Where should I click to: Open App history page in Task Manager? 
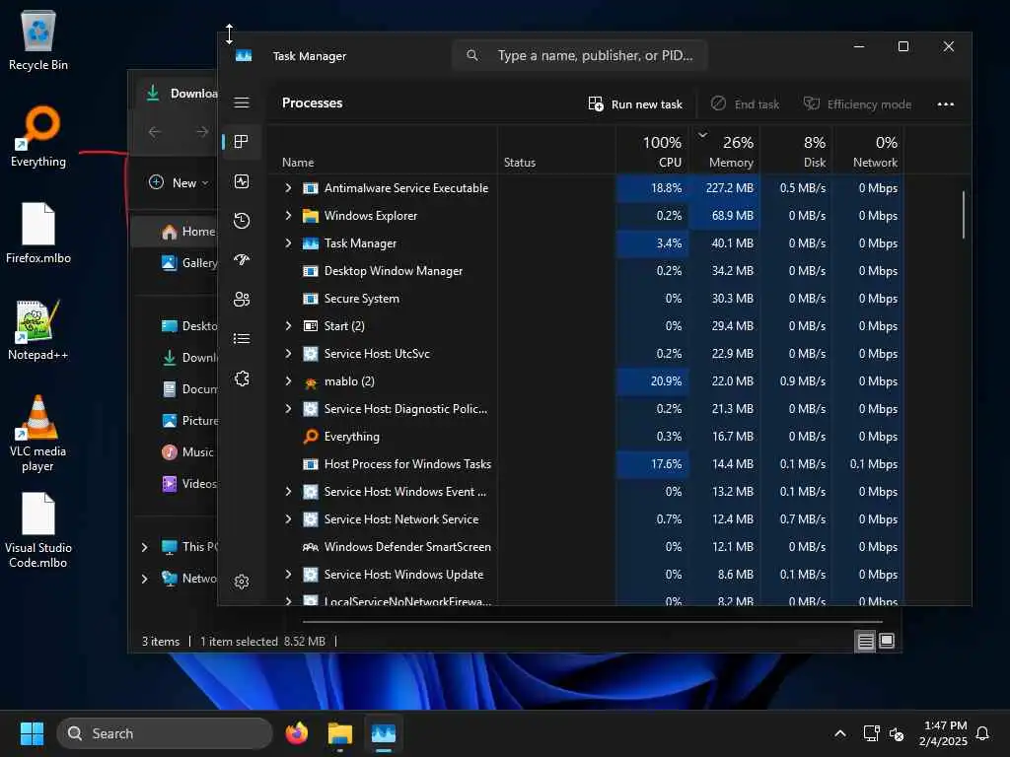(x=242, y=221)
